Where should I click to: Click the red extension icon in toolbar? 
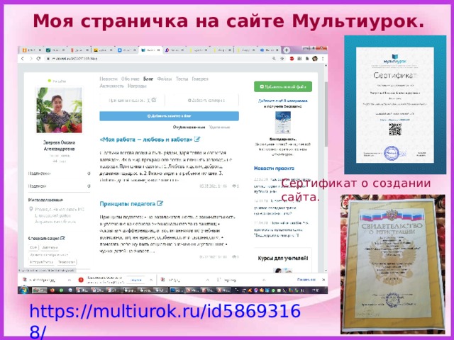(292, 59)
